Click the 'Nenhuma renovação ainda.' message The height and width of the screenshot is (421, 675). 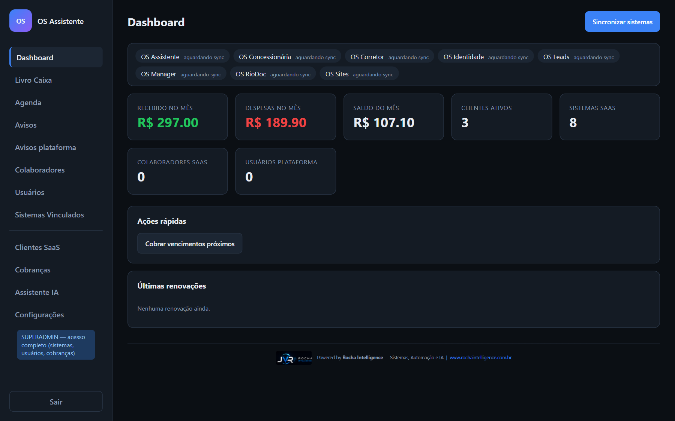click(x=174, y=309)
